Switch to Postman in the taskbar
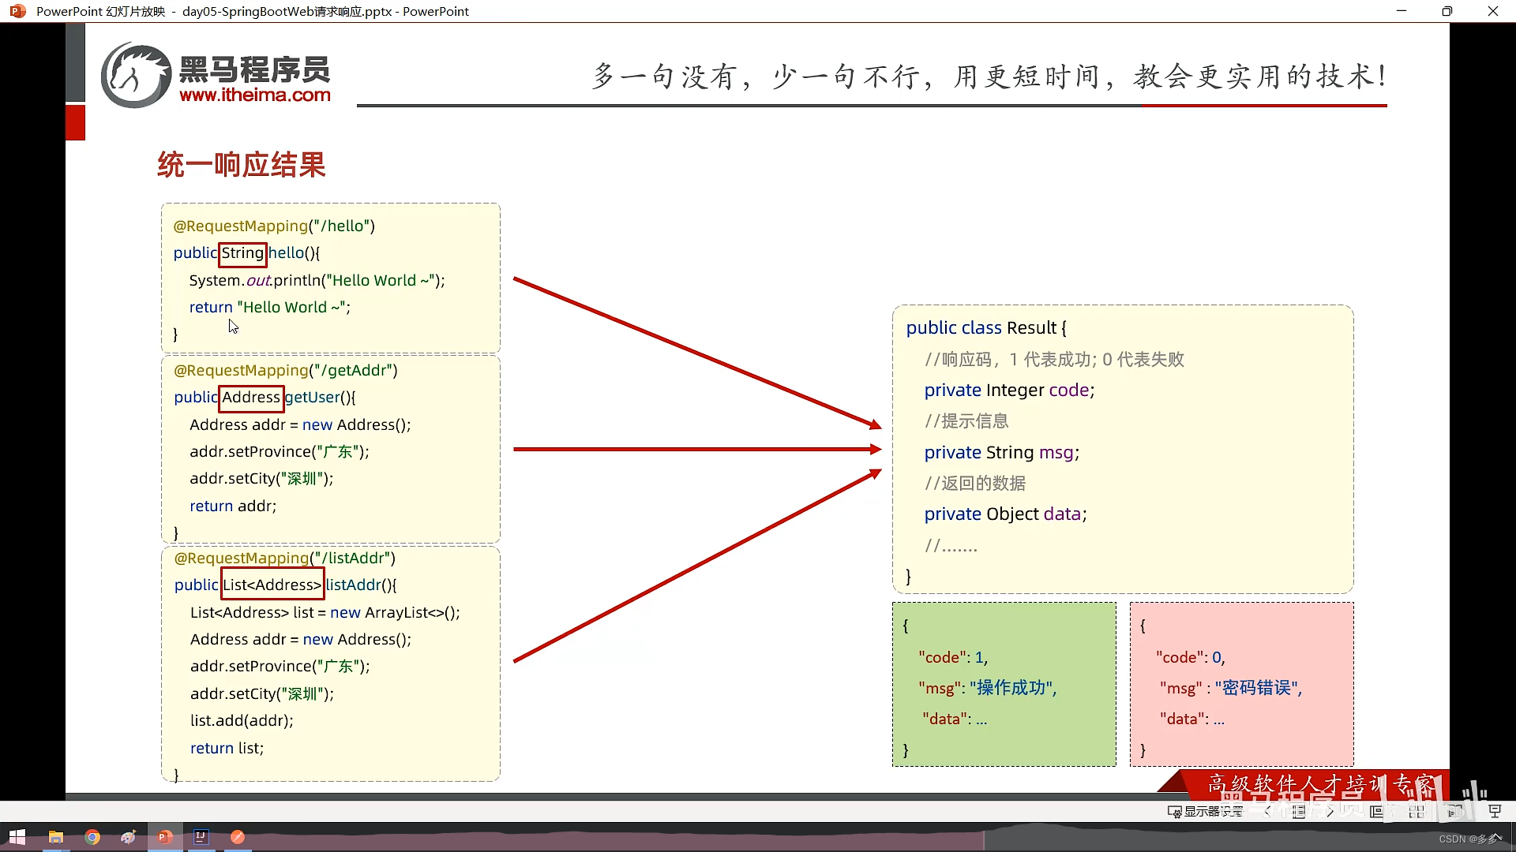Screen dimensions: 1516x852 point(238,837)
